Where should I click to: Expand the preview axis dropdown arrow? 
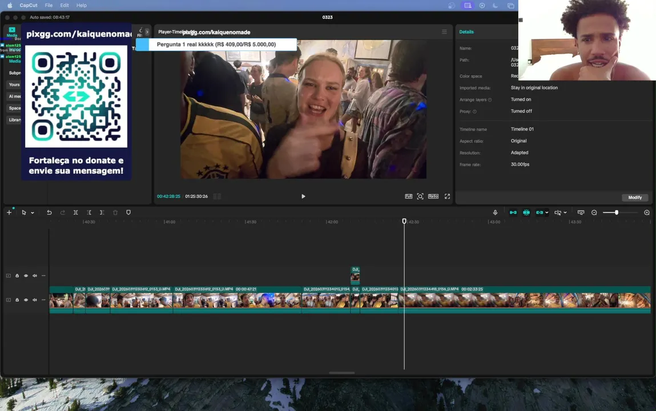point(565,213)
